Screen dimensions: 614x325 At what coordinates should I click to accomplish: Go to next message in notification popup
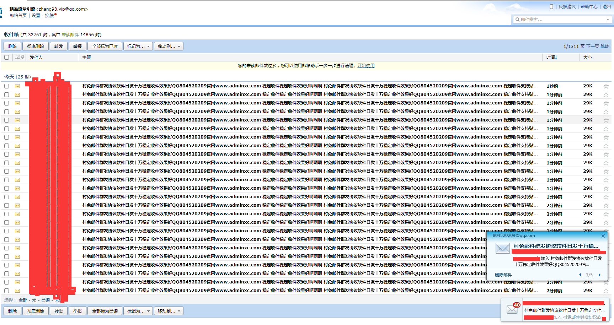599,275
